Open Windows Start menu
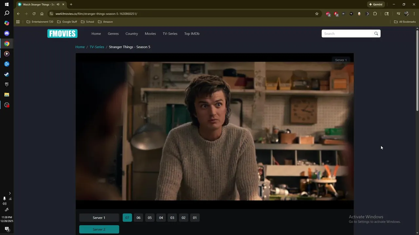Image resolution: width=419 pixels, height=235 pixels. [7, 5]
